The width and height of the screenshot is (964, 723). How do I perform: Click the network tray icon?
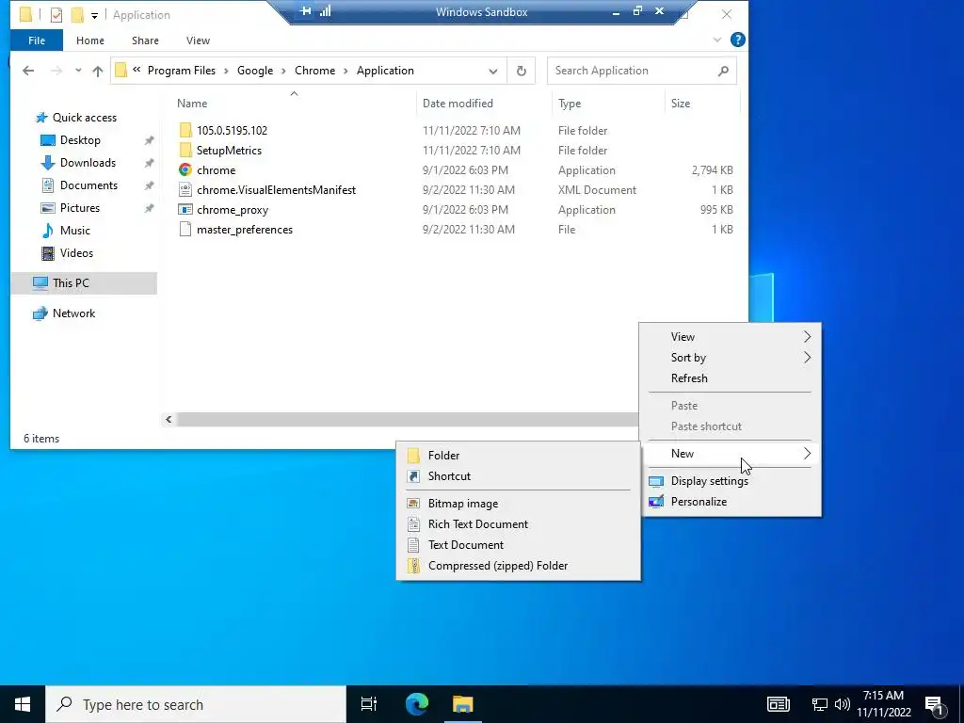(x=820, y=704)
